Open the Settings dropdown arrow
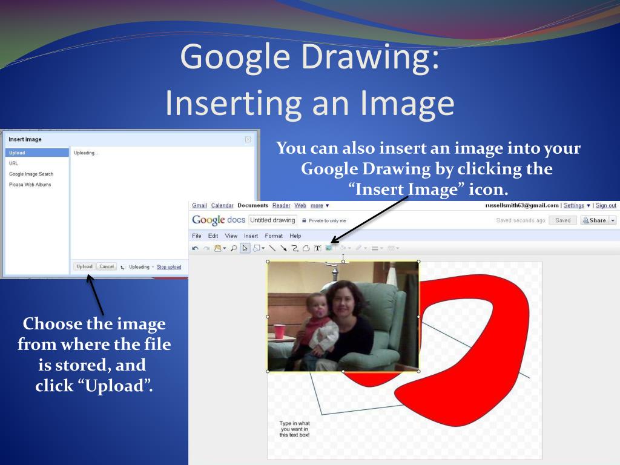The image size is (620, 465). point(589,206)
